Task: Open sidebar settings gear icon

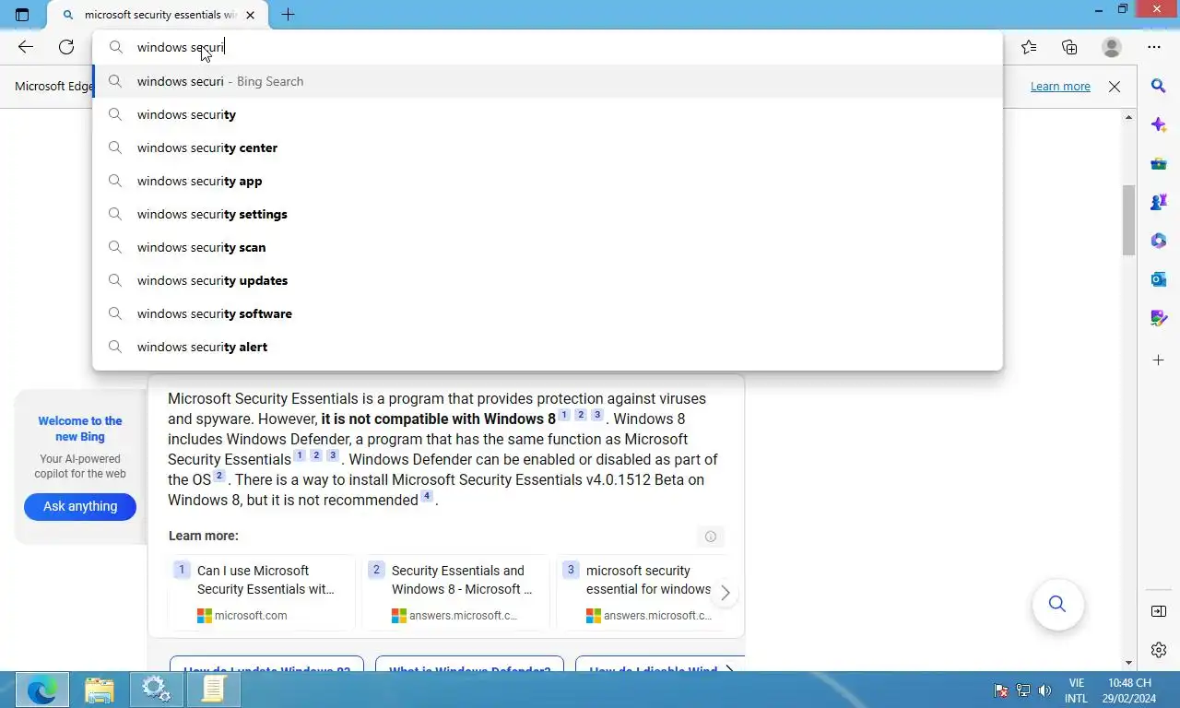Action: pyautogui.click(x=1159, y=650)
